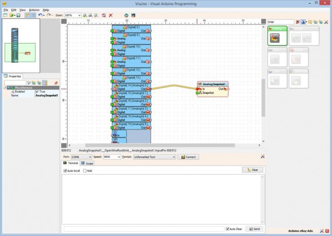Switch to the Scope tab
Screen dimensions: 332x236
coord(87,164)
